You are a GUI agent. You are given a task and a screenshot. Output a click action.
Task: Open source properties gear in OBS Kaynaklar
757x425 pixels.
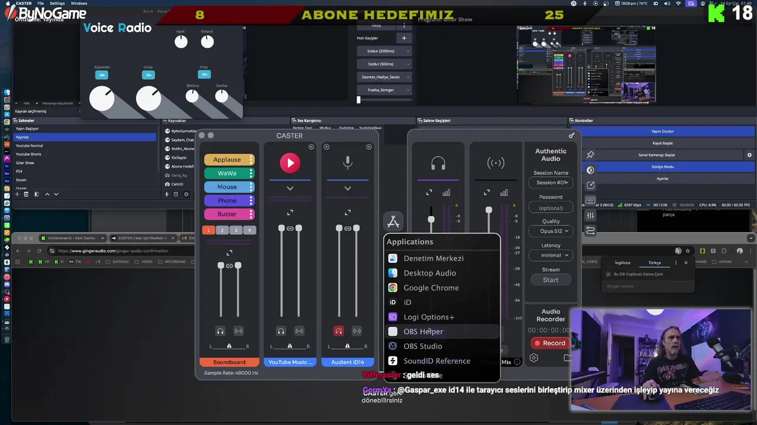(186, 194)
